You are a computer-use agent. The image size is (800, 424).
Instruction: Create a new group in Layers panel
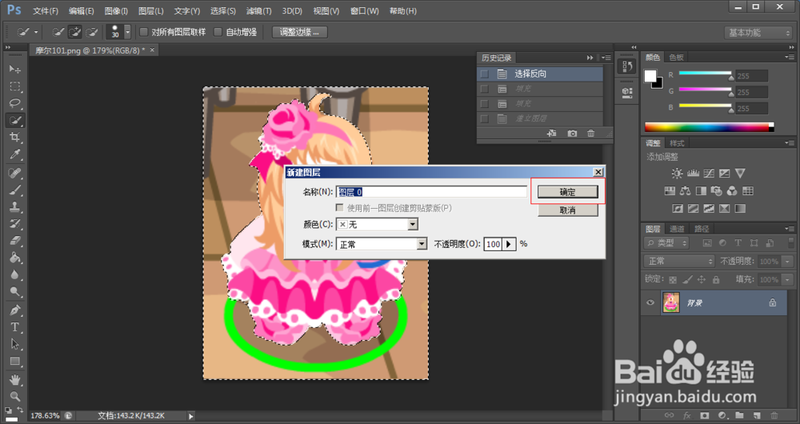[x=740, y=415]
